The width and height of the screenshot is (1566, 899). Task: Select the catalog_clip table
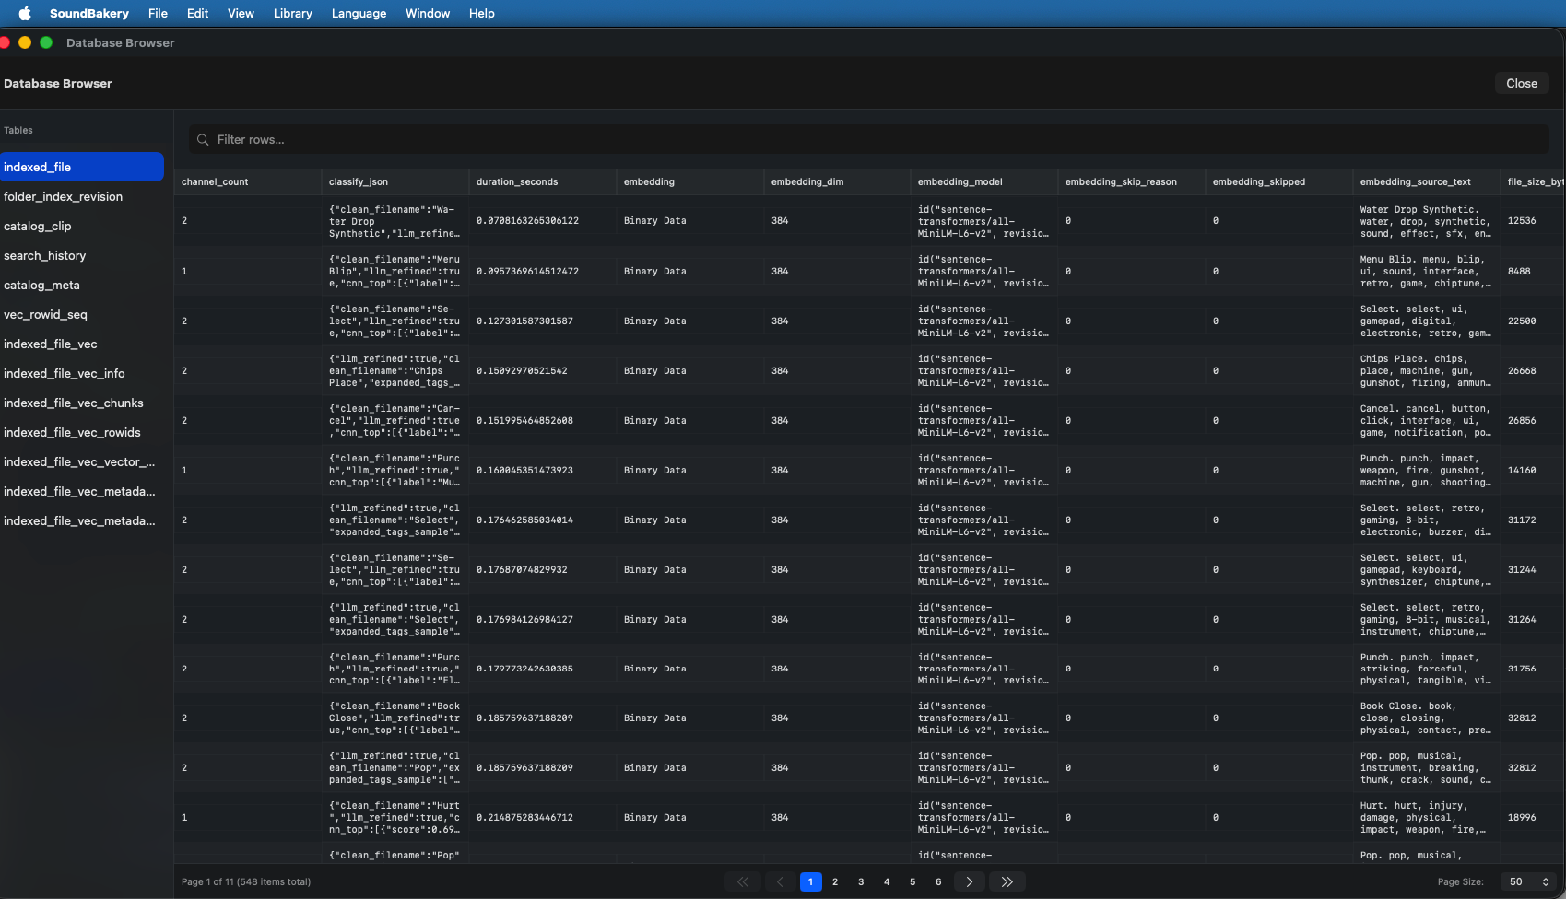[x=82, y=226]
